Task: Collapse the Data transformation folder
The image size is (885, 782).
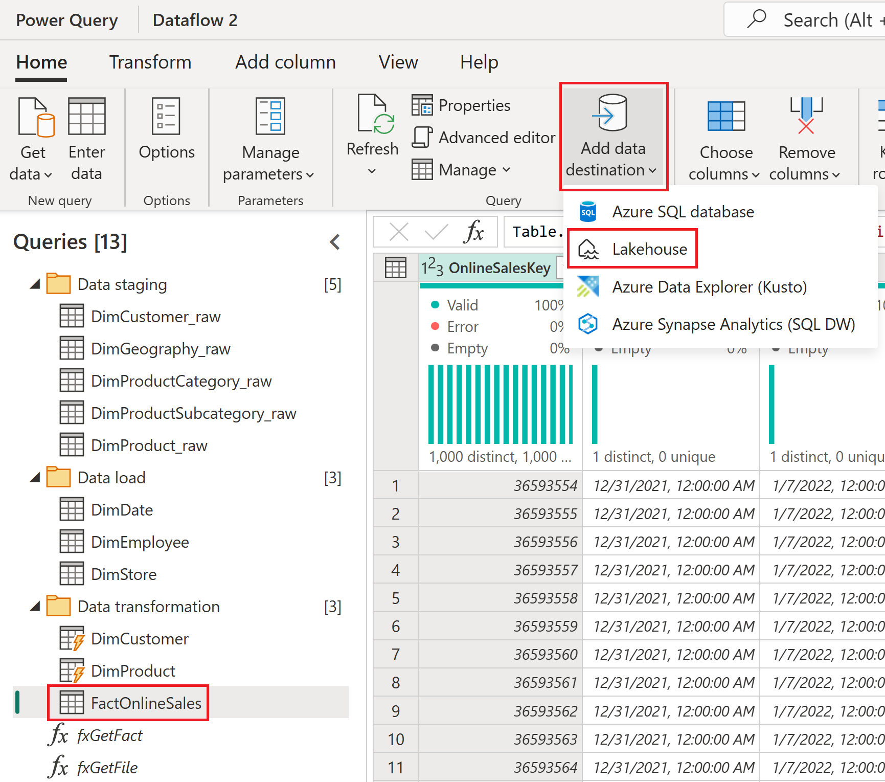Action: tap(35, 607)
